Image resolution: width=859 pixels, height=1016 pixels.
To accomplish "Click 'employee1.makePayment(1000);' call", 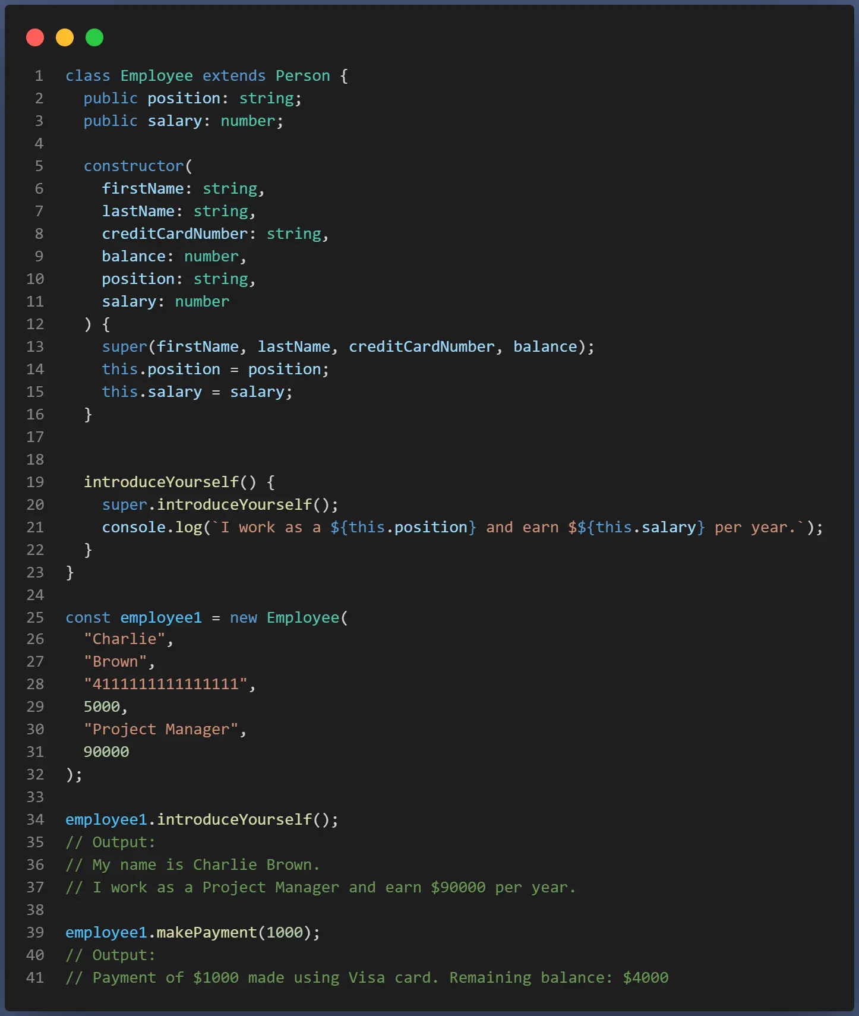I will click(192, 933).
